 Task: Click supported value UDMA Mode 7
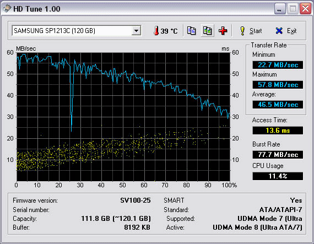(270, 219)
